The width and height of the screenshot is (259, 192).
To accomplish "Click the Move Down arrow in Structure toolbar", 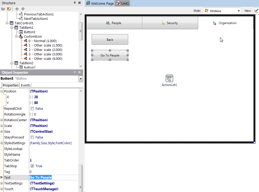I will [23, 9].
